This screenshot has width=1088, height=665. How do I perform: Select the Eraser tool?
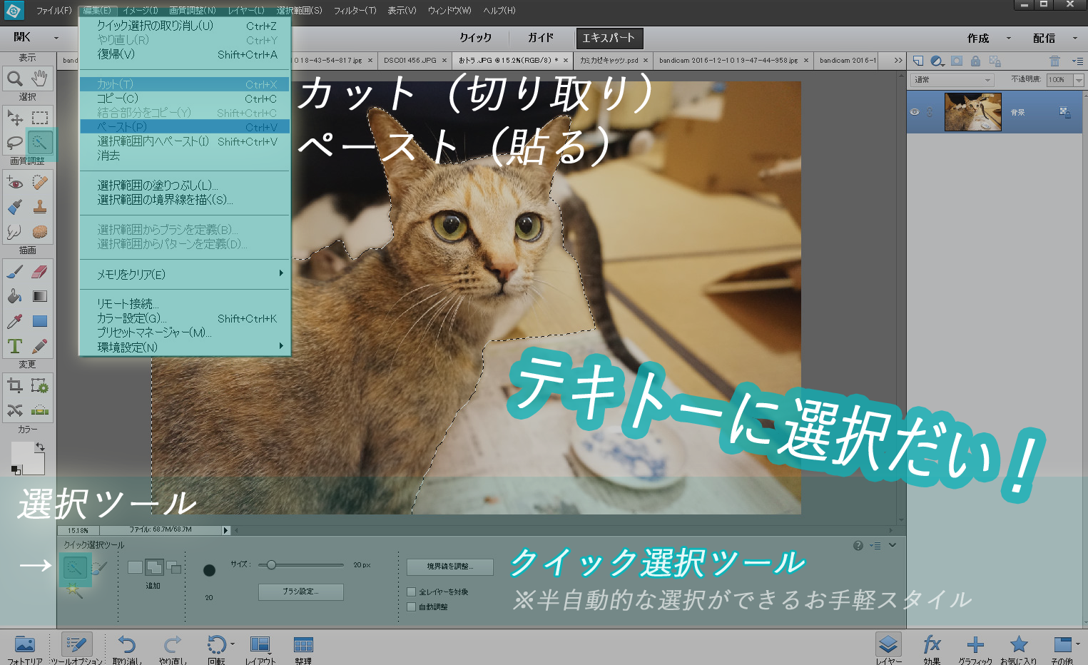pyautogui.click(x=40, y=271)
